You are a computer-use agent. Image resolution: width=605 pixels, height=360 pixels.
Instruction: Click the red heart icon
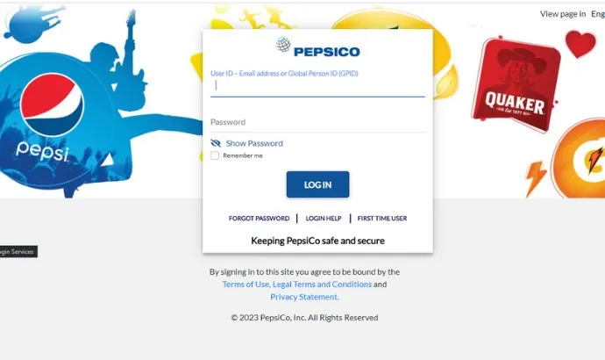tap(580, 44)
